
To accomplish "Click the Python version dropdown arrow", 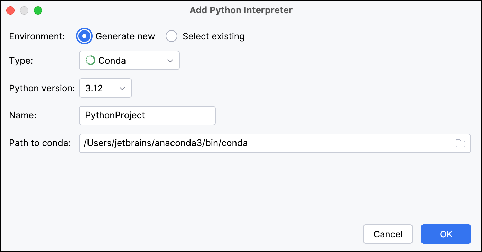I will (122, 88).
